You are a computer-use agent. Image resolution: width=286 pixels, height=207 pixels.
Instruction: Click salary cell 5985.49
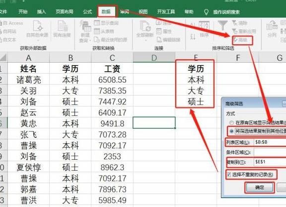(x=112, y=200)
